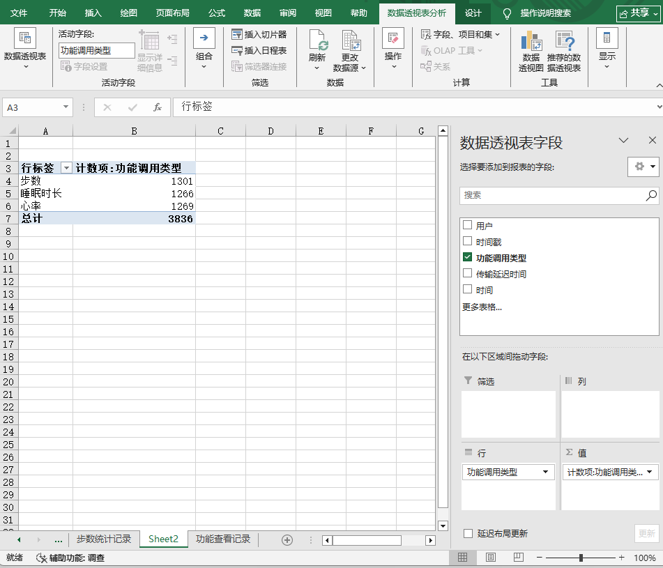Switch to the 设计 ribbon tab
This screenshot has height=568, width=663.
pos(473,13)
